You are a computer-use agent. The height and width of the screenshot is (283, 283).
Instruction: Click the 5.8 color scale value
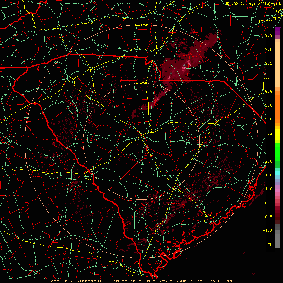tap(269, 105)
